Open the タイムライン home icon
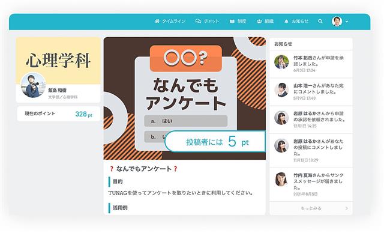The image size is (384, 233). click(x=157, y=21)
